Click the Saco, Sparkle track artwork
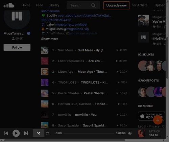The width and height of the screenshot is (169, 142). (x=45, y=125)
